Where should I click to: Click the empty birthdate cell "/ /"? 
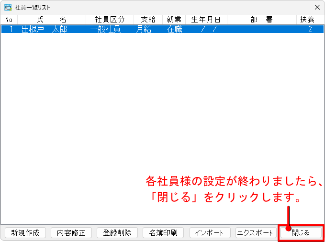(209, 29)
